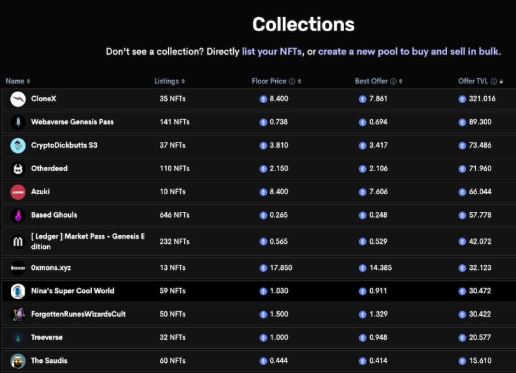516x373 pixels.
Task: Sort the table by Best Offer arrows
Action: coord(401,81)
